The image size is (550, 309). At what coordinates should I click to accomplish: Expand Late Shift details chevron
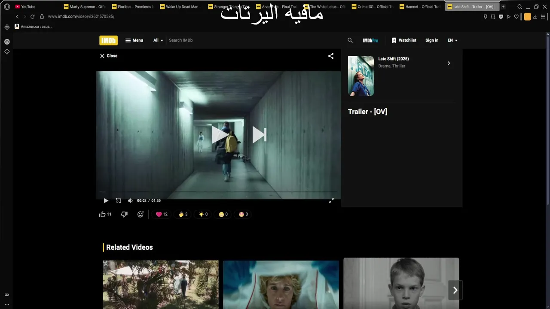pyautogui.click(x=449, y=63)
